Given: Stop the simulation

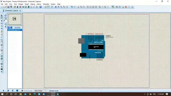Looking at the screenshot, I should 17,91.
